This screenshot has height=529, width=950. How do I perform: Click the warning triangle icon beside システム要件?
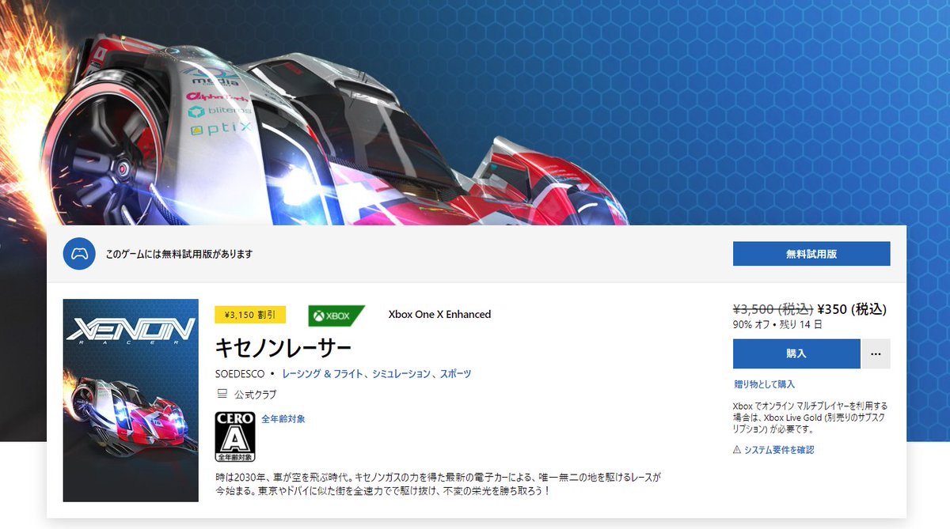tap(737, 450)
